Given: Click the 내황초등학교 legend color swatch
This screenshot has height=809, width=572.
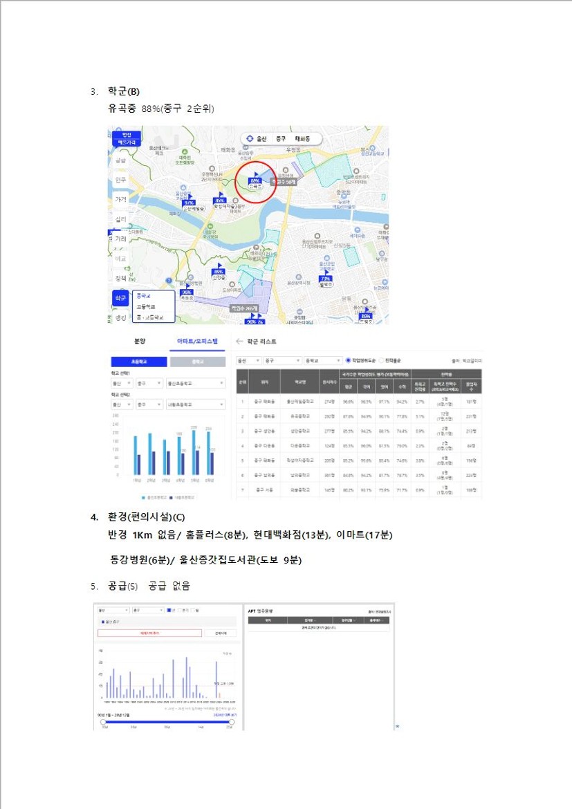Looking at the screenshot, I should [x=171, y=498].
